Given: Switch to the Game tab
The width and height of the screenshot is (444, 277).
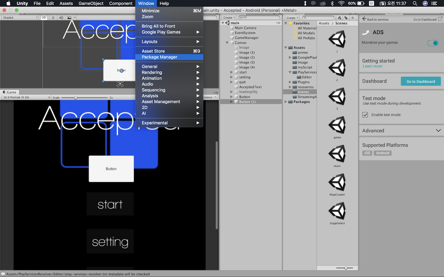Looking at the screenshot, I should (10, 92).
